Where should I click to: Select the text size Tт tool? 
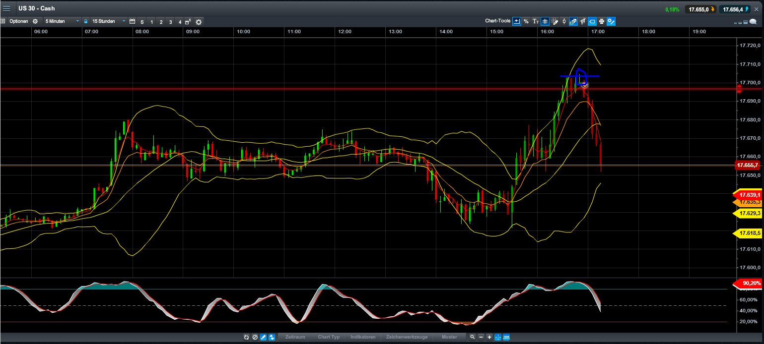[x=536, y=21]
